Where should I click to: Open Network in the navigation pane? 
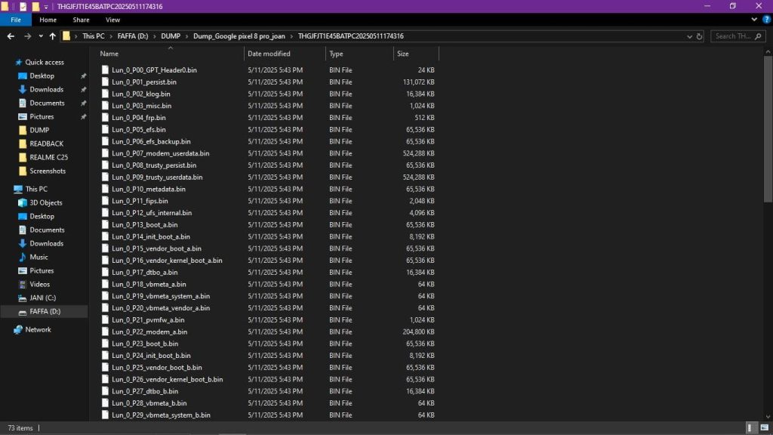coord(38,329)
